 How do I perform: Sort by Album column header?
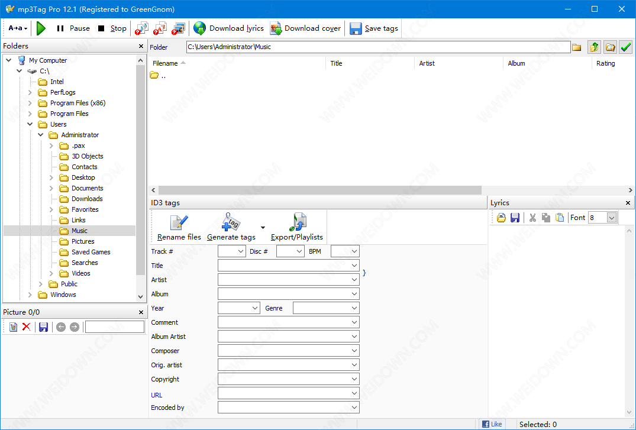click(548, 63)
